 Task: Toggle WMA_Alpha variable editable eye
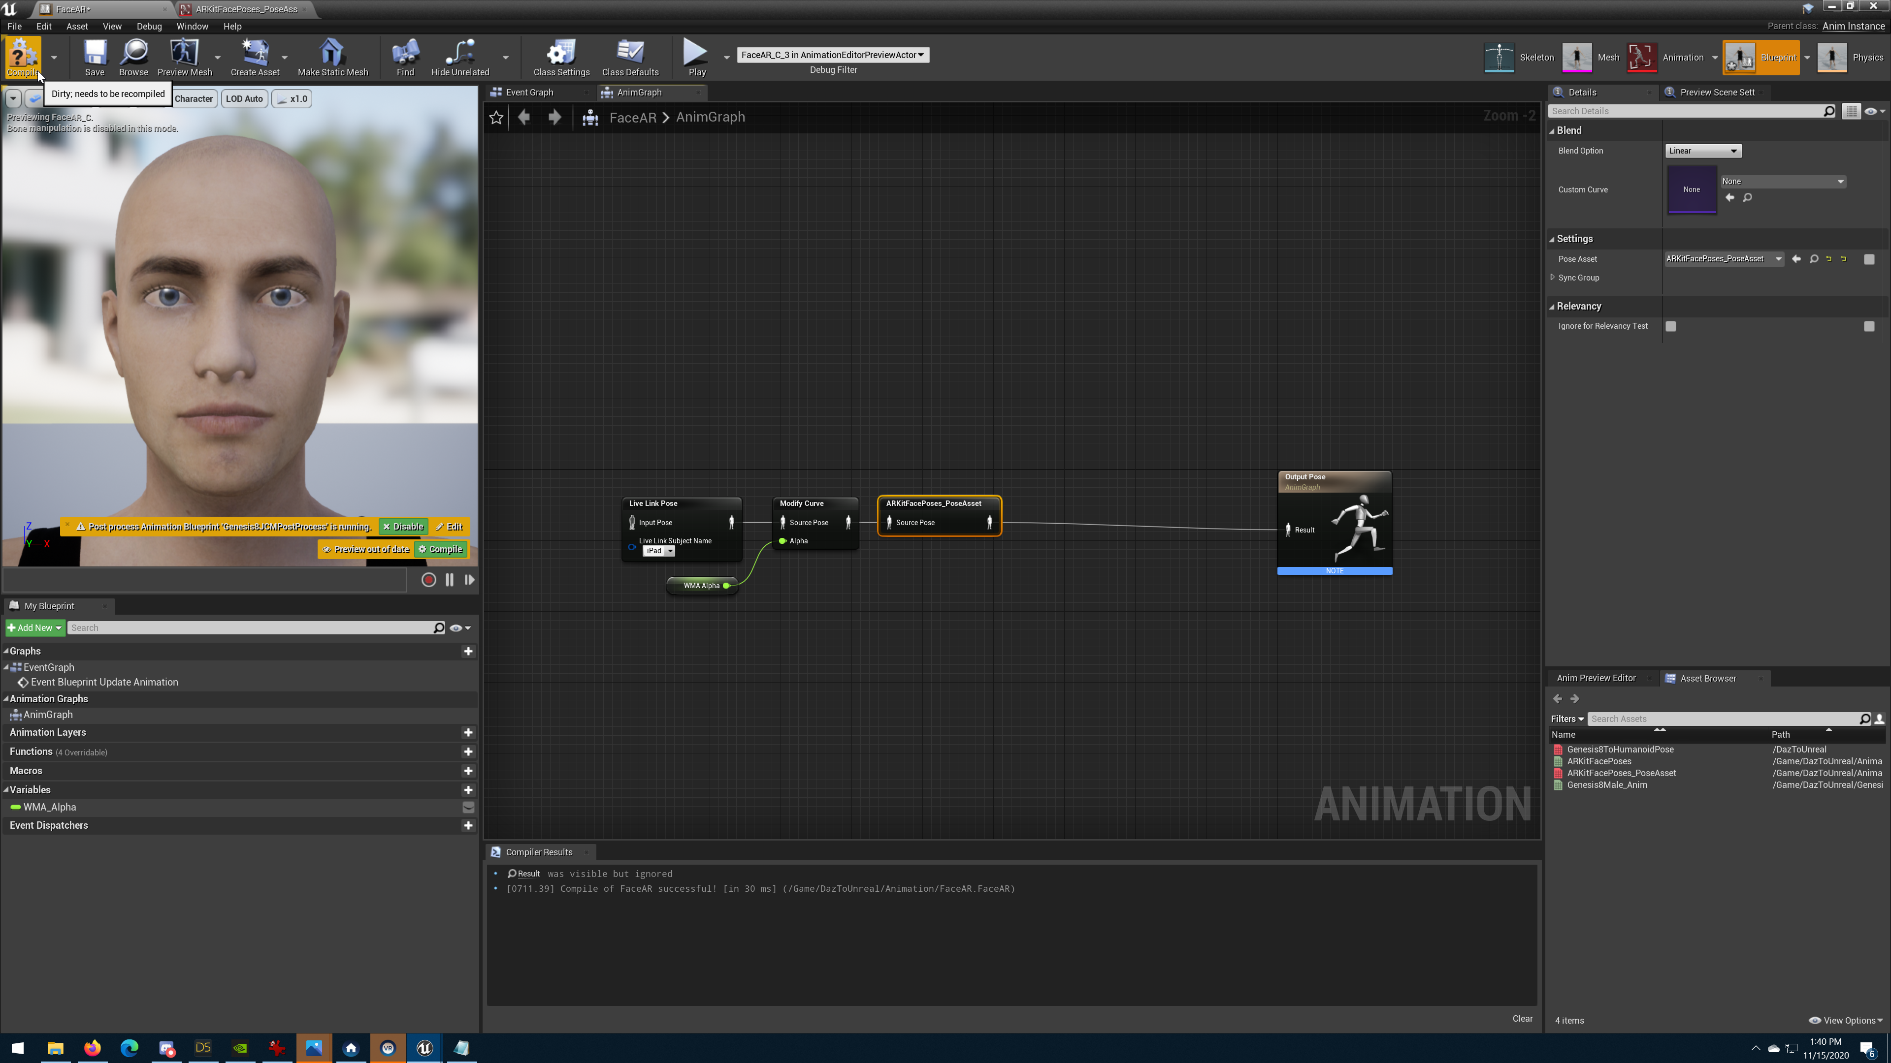pos(468,808)
